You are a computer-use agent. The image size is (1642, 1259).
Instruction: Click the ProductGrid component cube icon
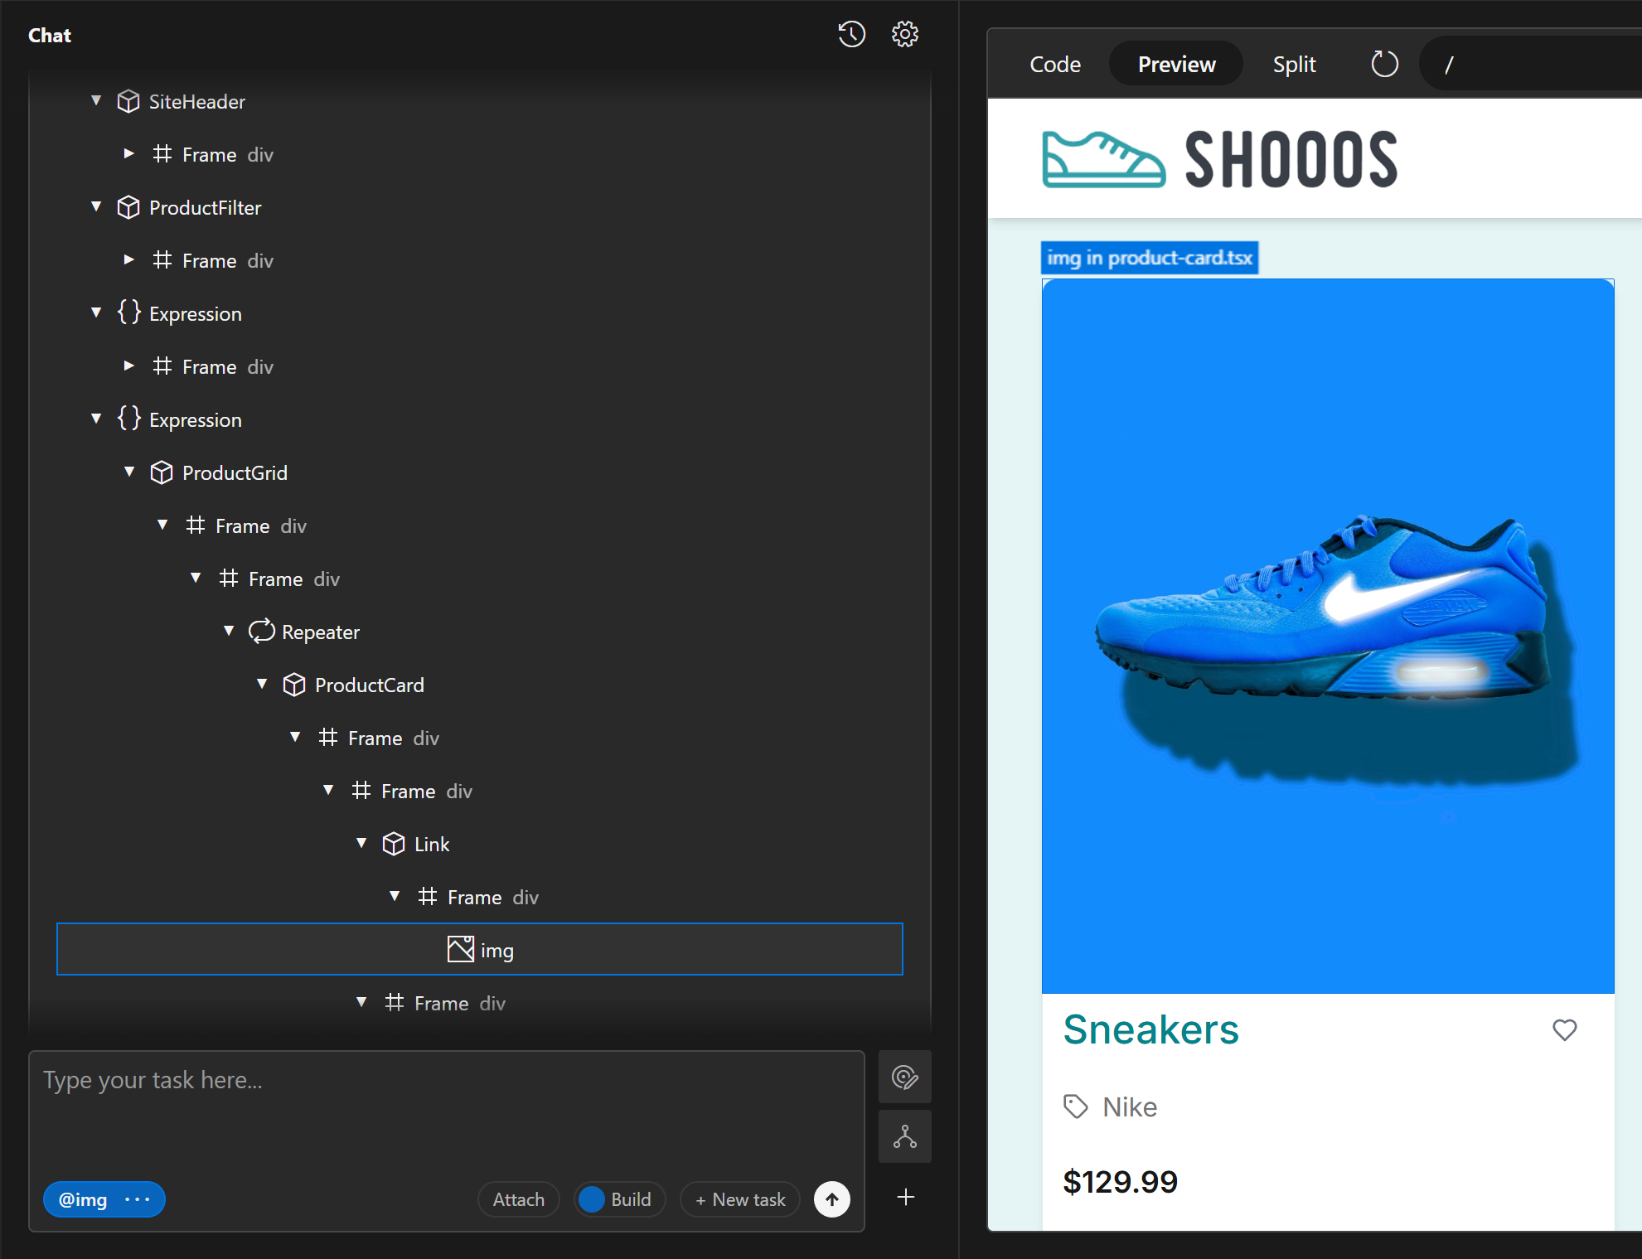point(162,472)
